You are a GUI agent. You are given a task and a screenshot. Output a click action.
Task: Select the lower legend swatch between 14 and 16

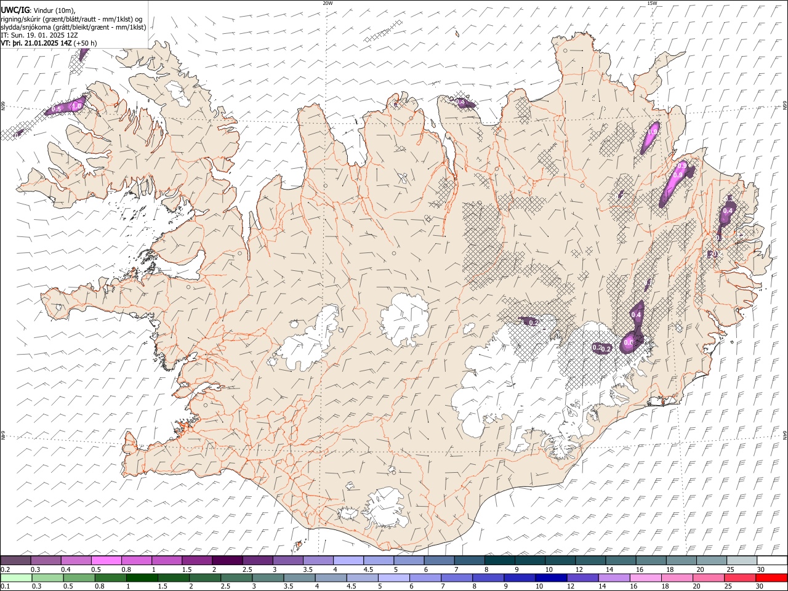(x=613, y=577)
